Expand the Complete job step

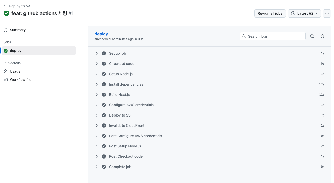point(97,167)
